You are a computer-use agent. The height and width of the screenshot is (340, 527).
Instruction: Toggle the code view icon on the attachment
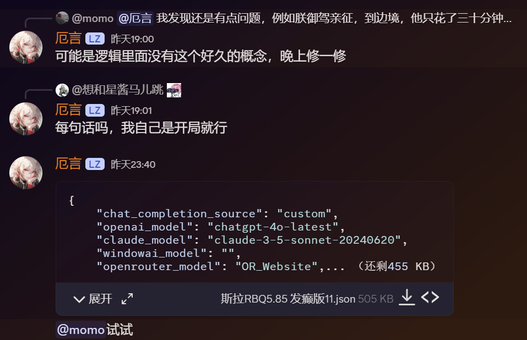tap(430, 298)
